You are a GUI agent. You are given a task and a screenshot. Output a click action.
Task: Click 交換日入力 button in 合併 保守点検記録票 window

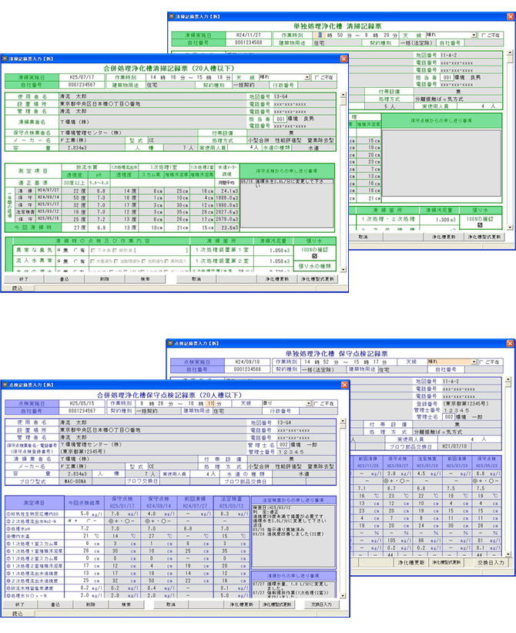click(322, 604)
